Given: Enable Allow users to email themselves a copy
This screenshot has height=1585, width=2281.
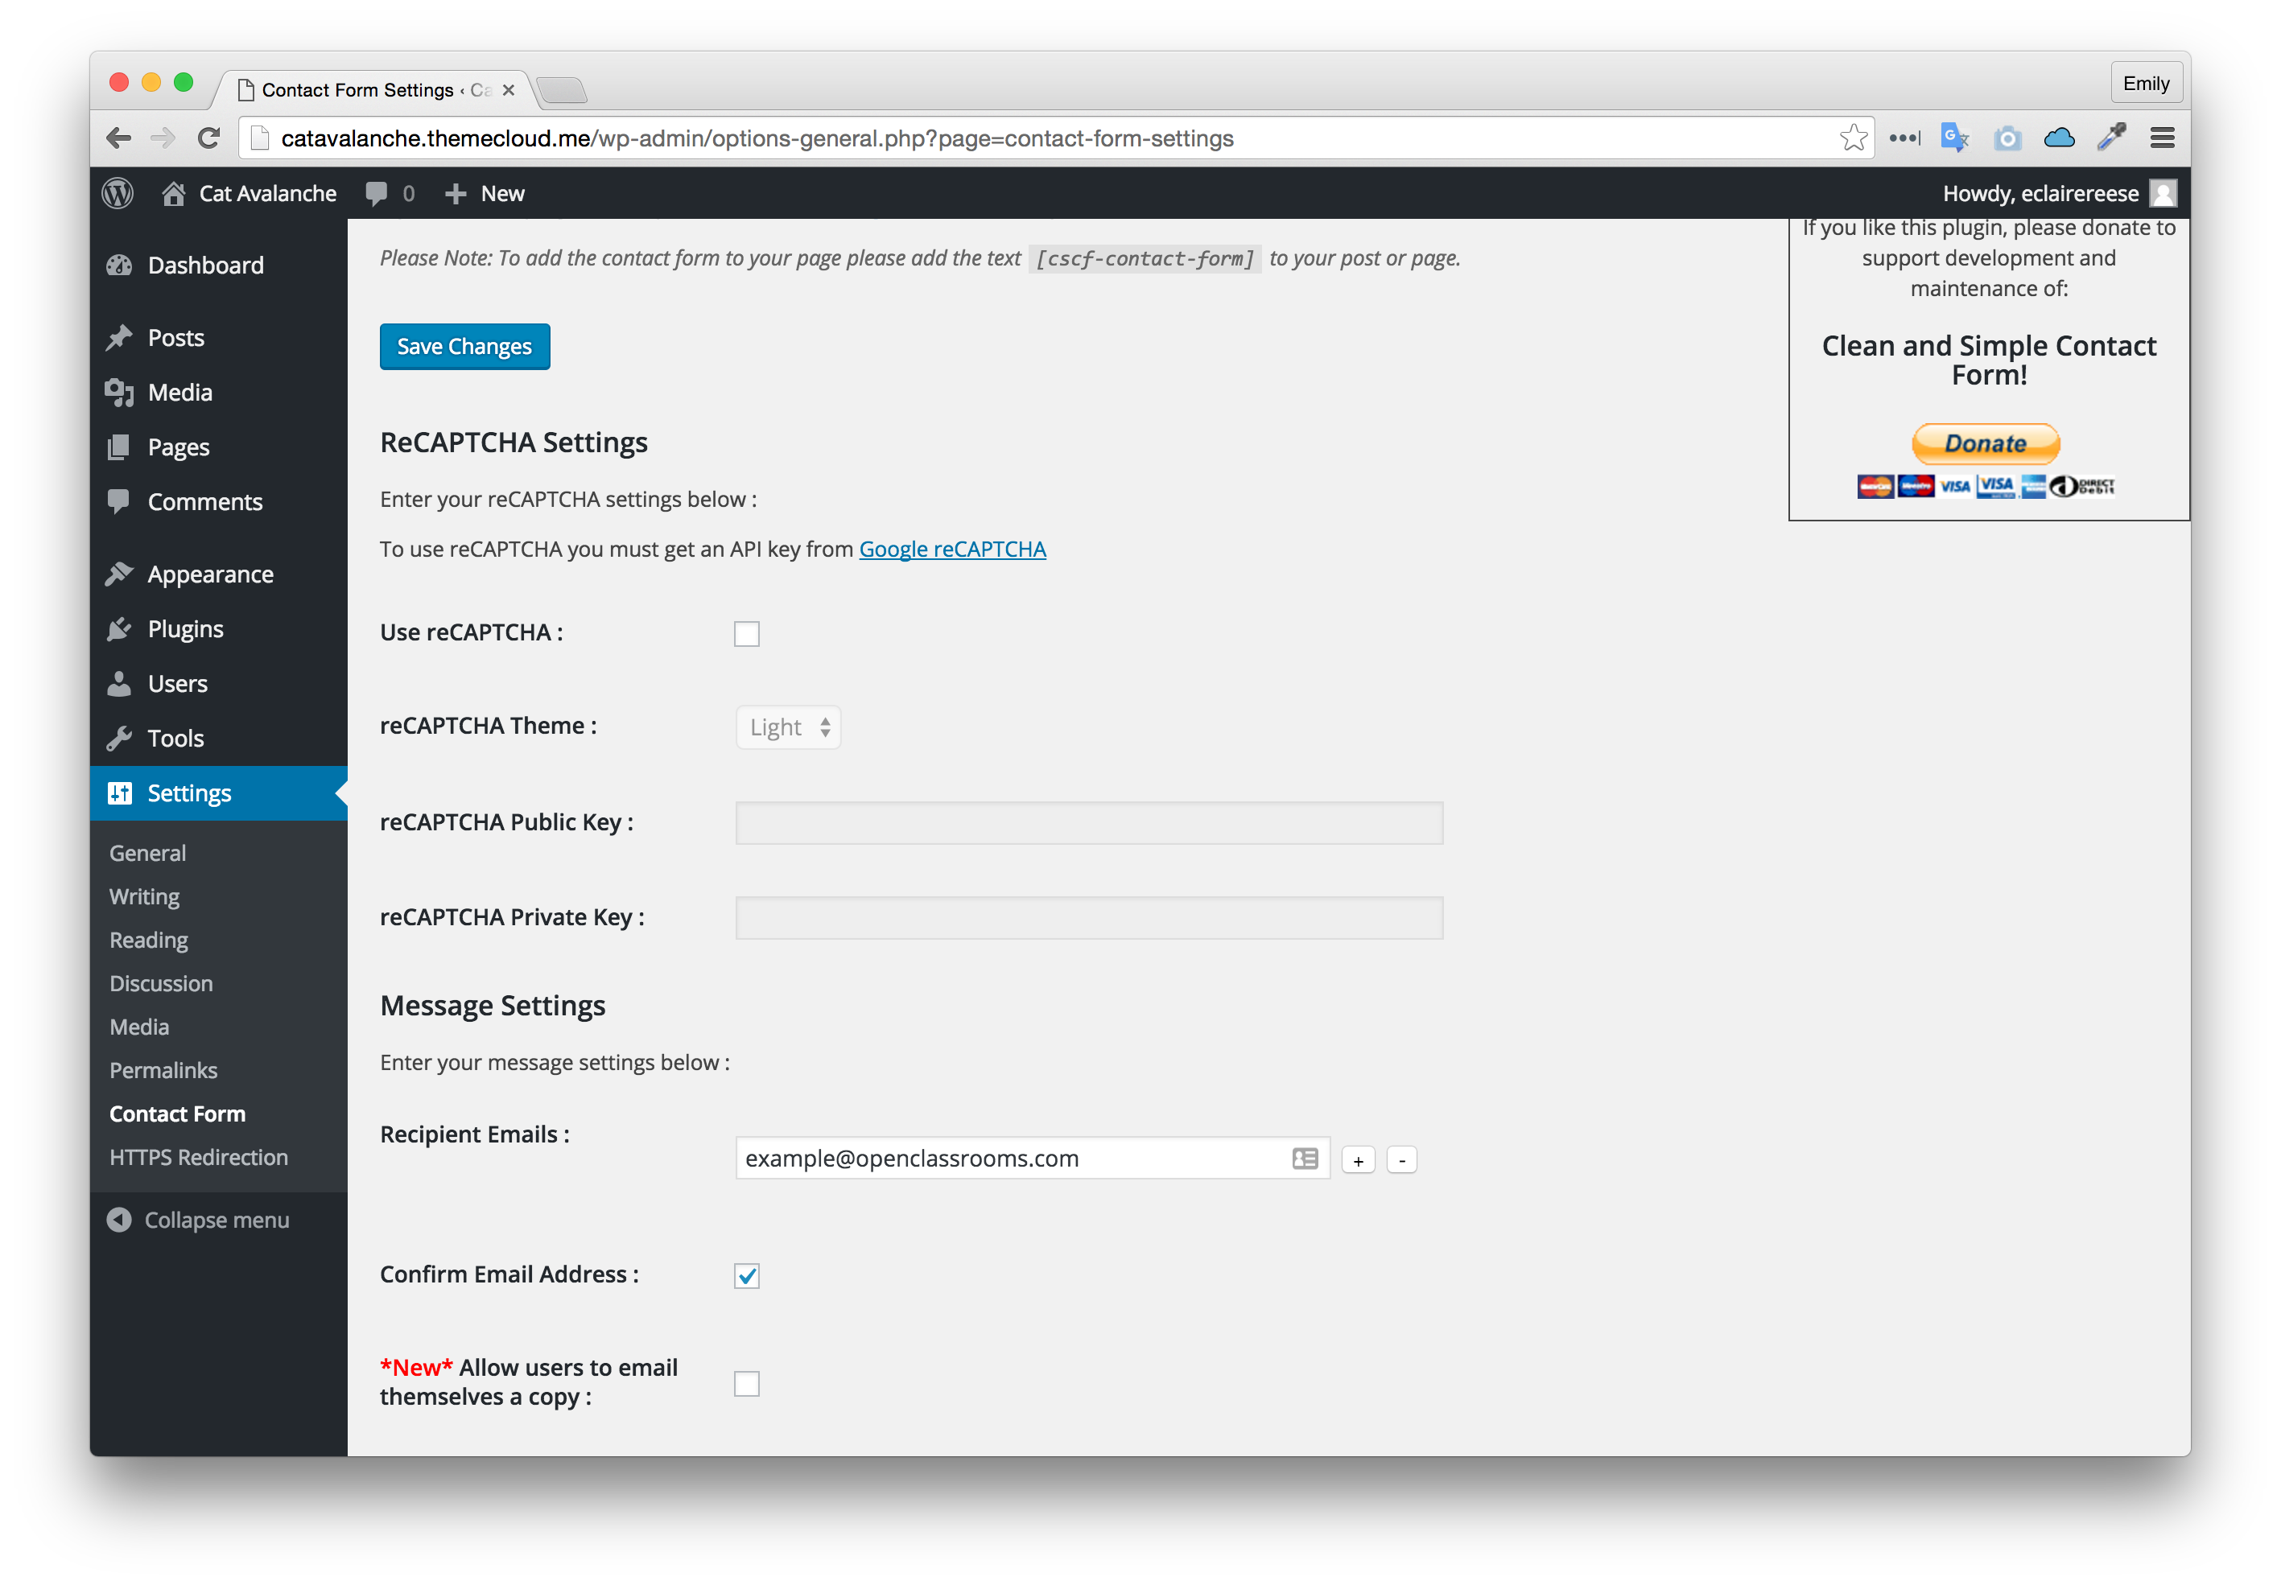Looking at the screenshot, I should tap(747, 1384).
